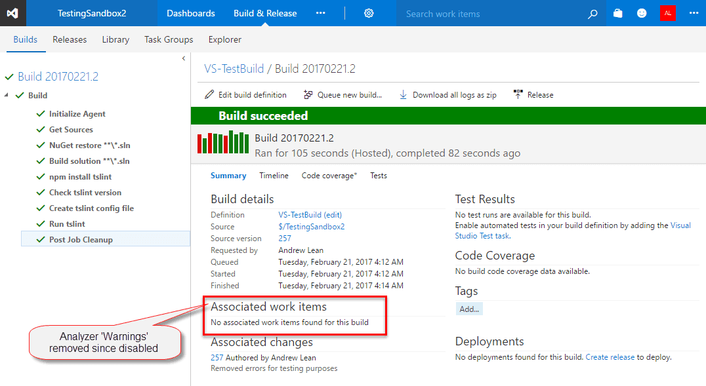The height and width of the screenshot is (386, 706).
Task: Open the marketplace shopping bag icon
Action: click(x=617, y=13)
